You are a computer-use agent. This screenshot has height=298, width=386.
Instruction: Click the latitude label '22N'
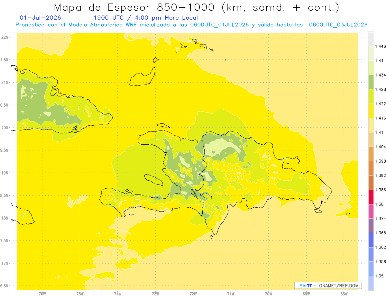(x=5, y=37)
